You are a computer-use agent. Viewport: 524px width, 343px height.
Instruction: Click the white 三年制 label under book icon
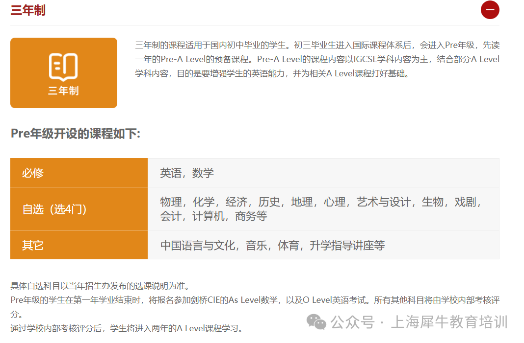pyautogui.click(x=63, y=91)
